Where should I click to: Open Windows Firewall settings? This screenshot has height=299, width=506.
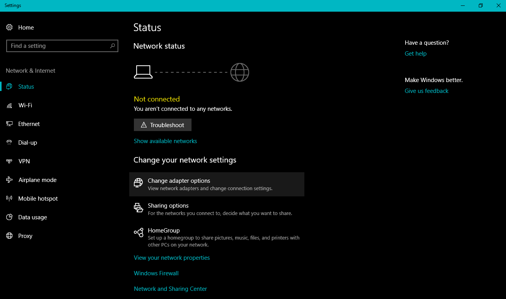click(x=156, y=273)
